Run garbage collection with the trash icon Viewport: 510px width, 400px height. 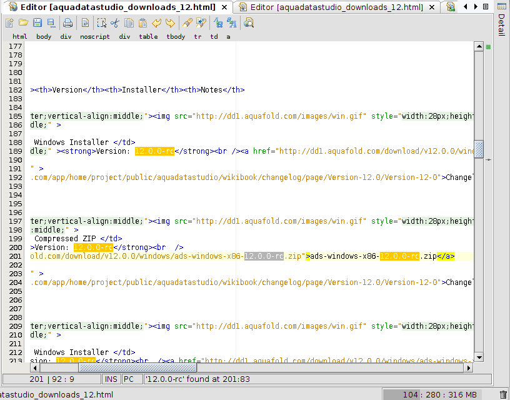click(503, 394)
